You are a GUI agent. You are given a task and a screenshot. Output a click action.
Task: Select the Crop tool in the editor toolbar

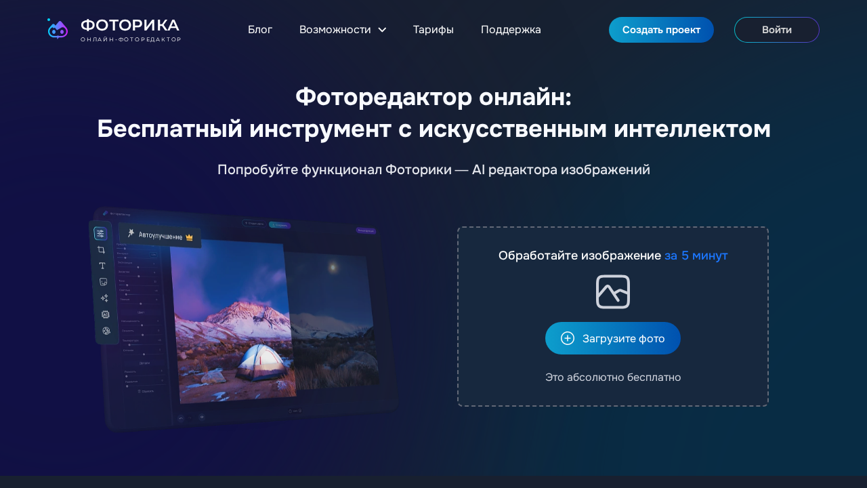[x=102, y=249]
